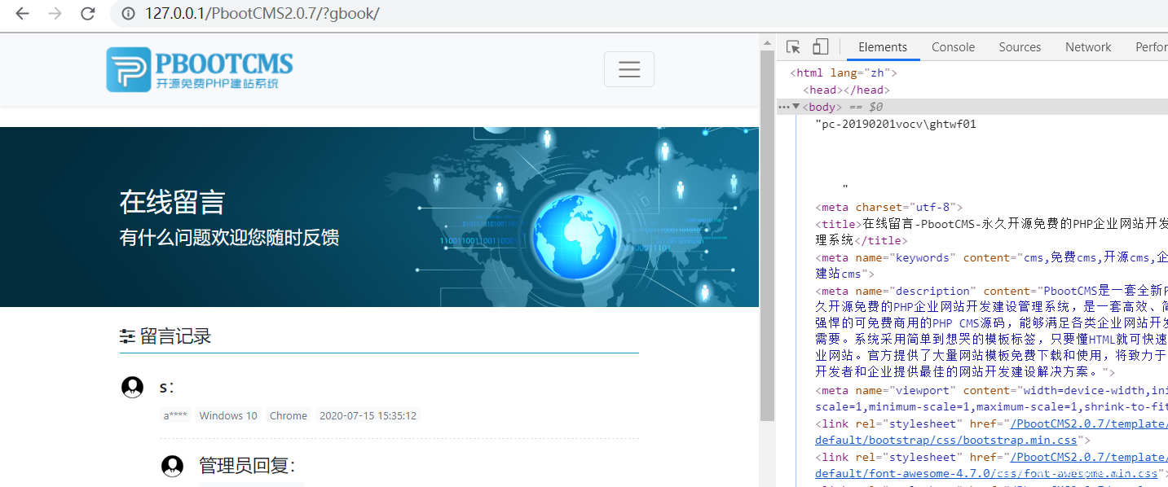The width and height of the screenshot is (1168, 487).
Task: Click the user avatar beside "s:"
Action: [132, 388]
